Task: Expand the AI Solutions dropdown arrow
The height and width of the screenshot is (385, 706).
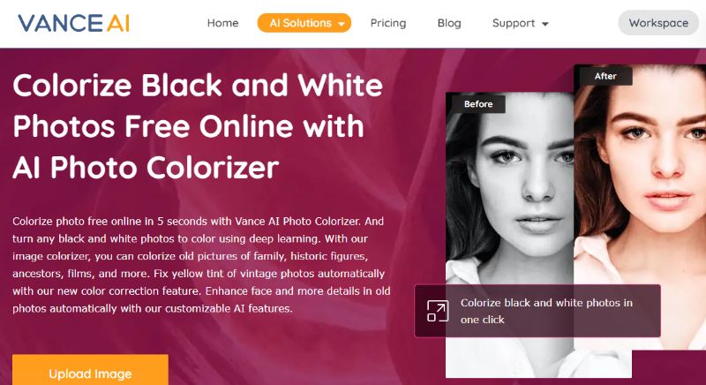Action: (342, 24)
